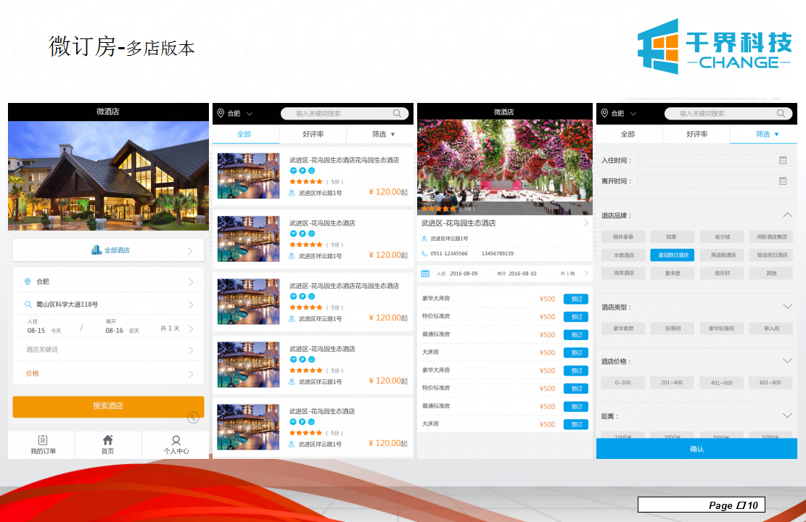
Task: Tap the orange 搜索酒店 button
Action: pyautogui.click(x=108, y=407)
